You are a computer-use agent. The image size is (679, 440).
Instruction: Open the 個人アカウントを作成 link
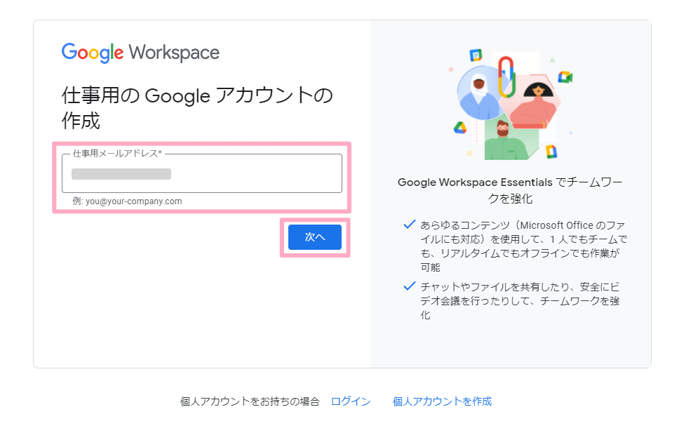pos(442,401)
